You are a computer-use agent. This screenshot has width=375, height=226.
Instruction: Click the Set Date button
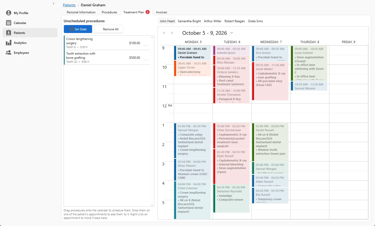click(x=78, y=29)
